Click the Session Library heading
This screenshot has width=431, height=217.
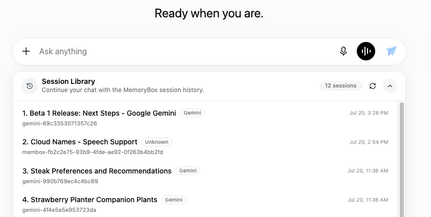click(69, 81)
